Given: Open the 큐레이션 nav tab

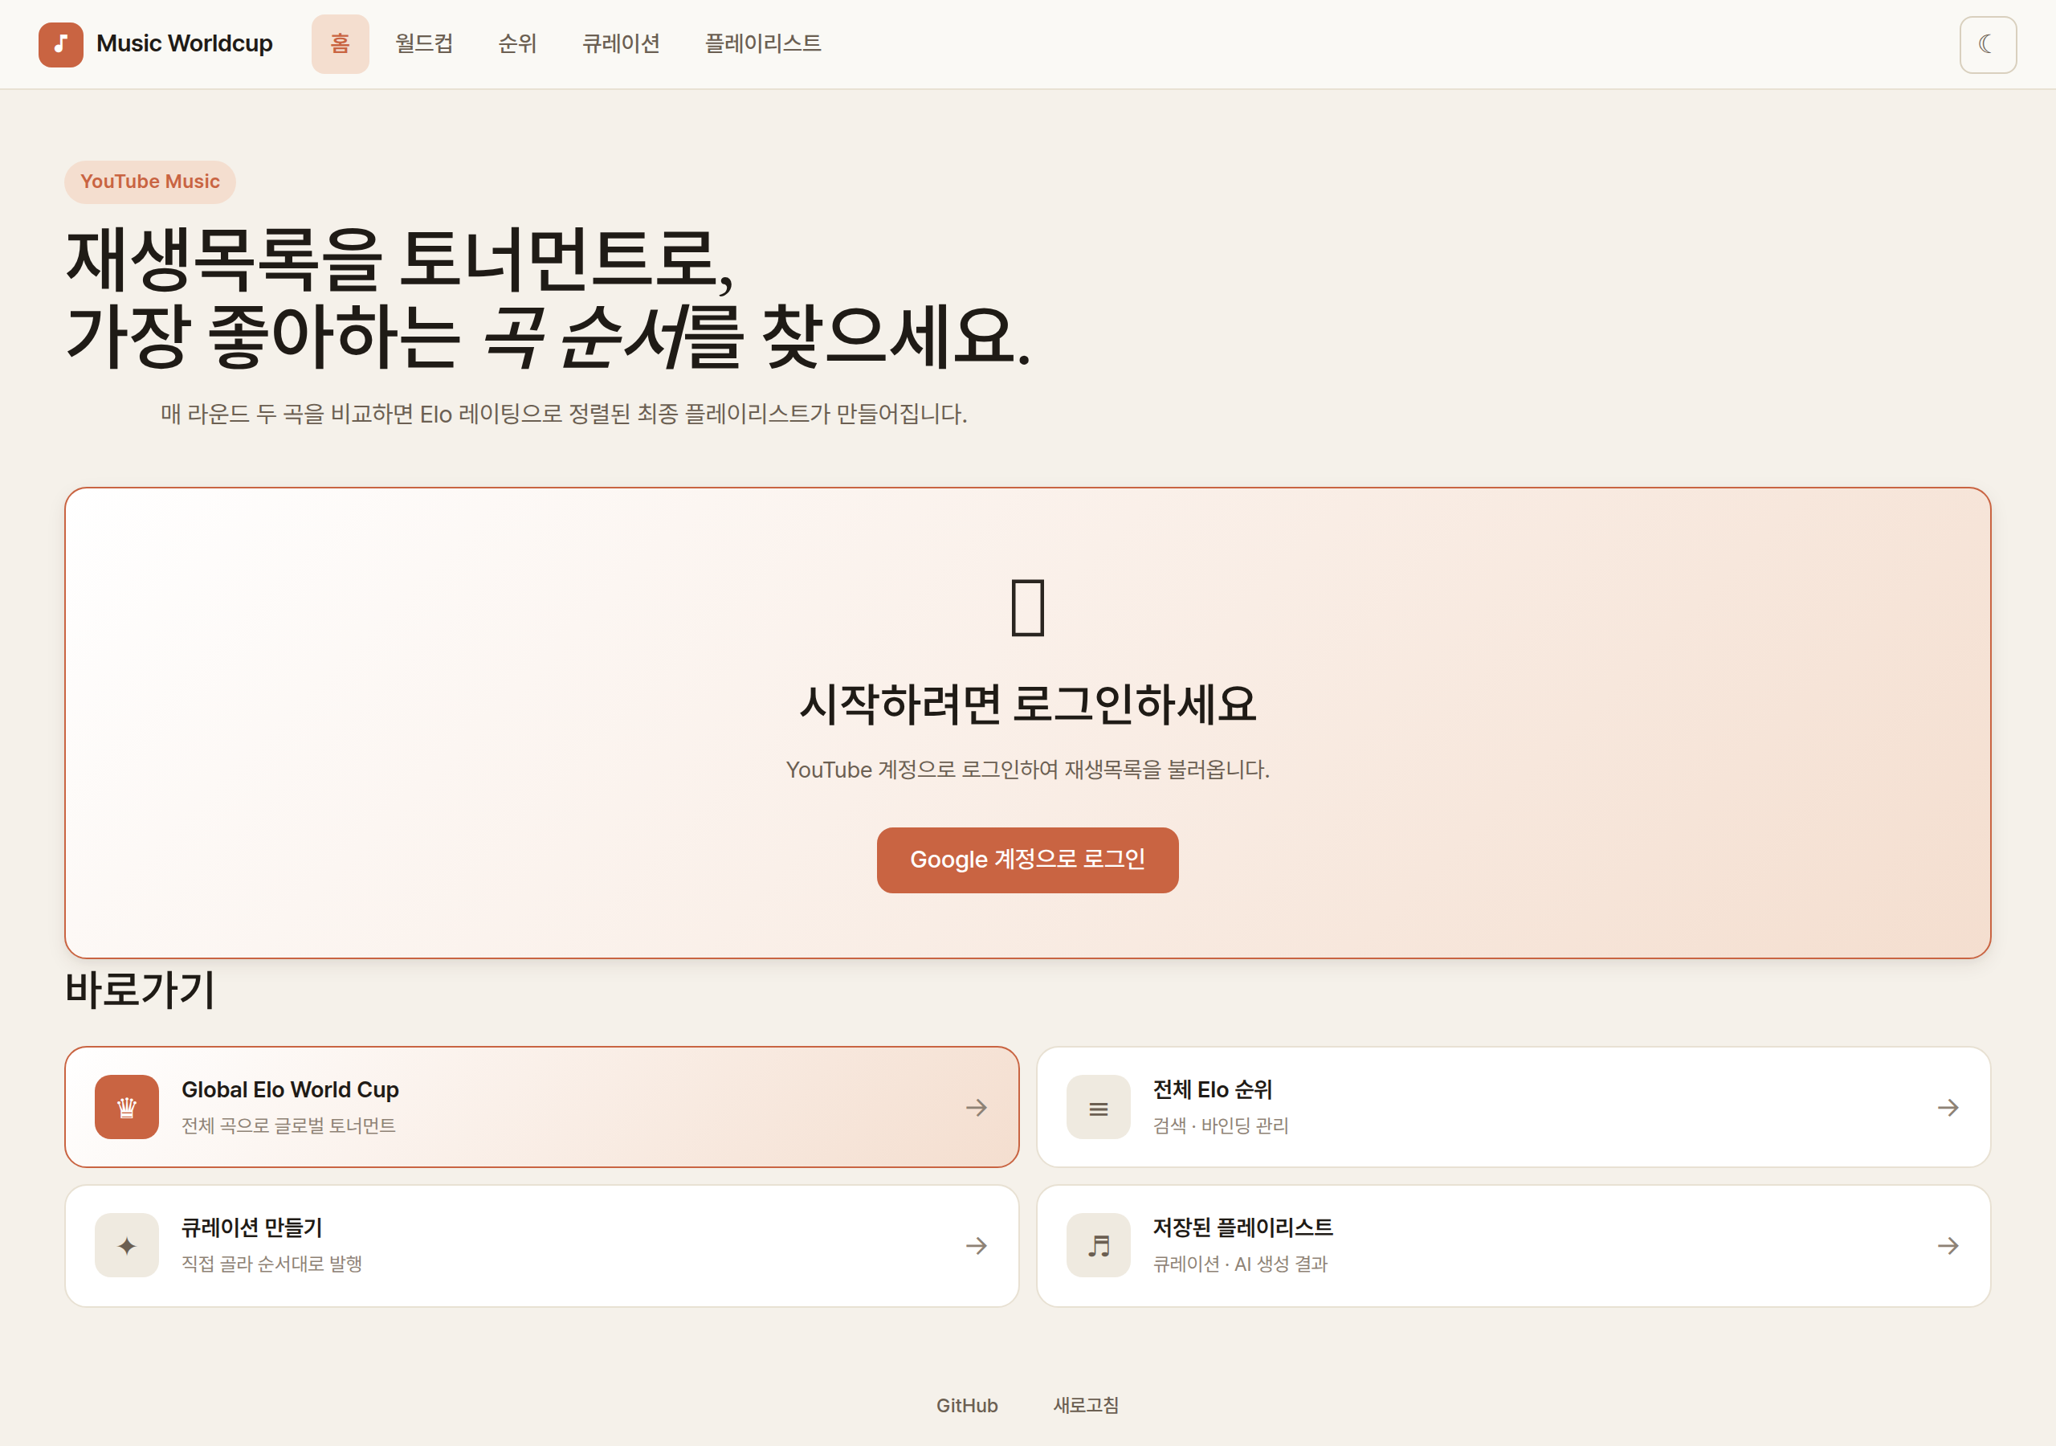Looking at the screenshot, I should [622, 44].
